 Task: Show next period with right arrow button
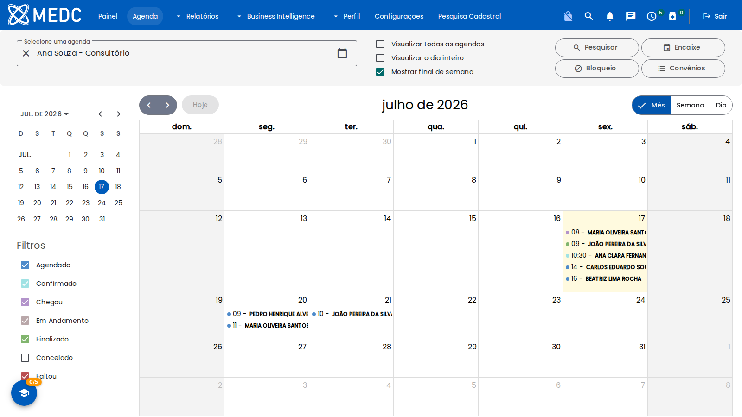[x=167, y=105]
